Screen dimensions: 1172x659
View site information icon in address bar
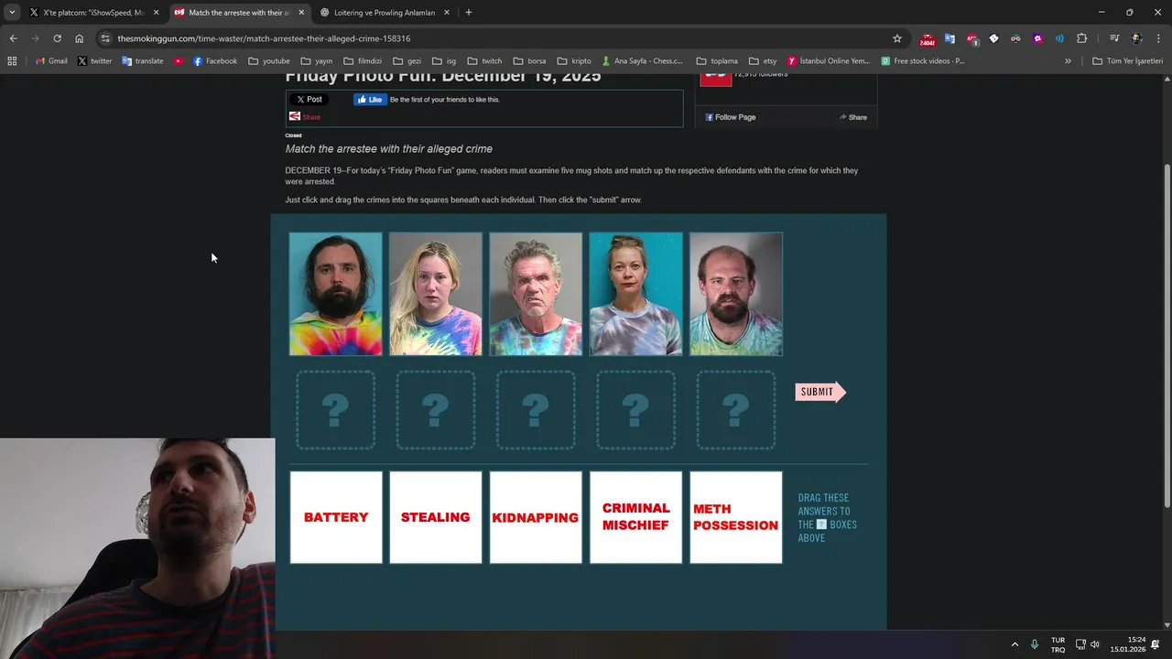coord(105,38)
